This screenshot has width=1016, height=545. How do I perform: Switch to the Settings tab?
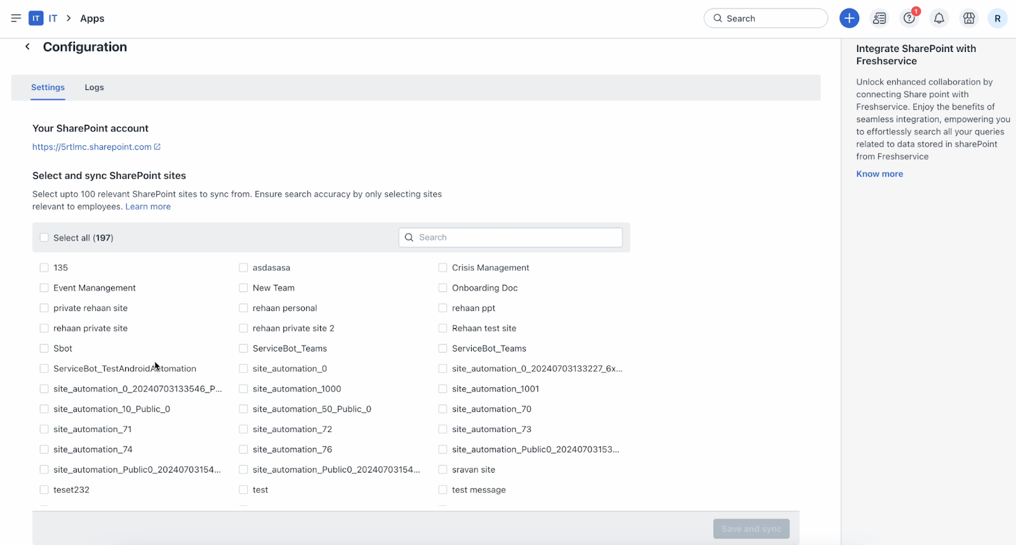pos(48,88)
